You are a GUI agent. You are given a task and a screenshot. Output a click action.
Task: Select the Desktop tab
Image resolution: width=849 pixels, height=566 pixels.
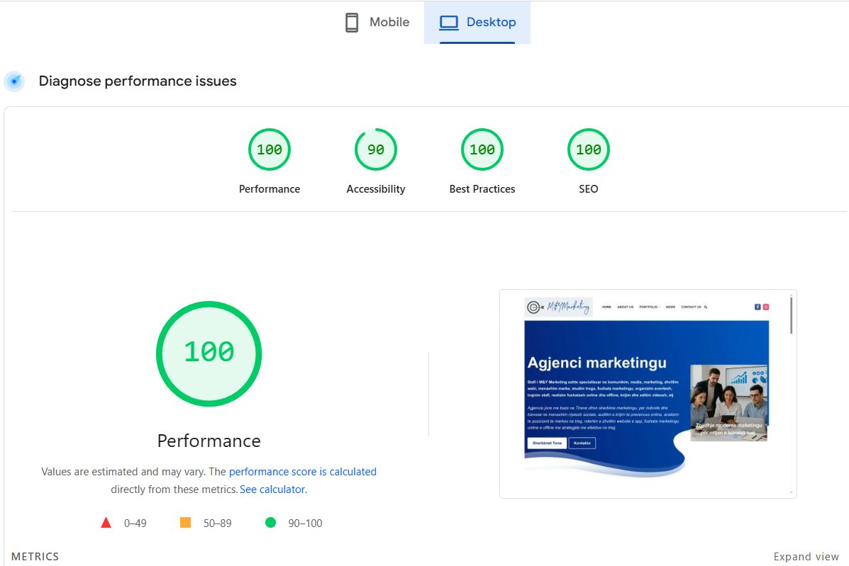(477, 23)
